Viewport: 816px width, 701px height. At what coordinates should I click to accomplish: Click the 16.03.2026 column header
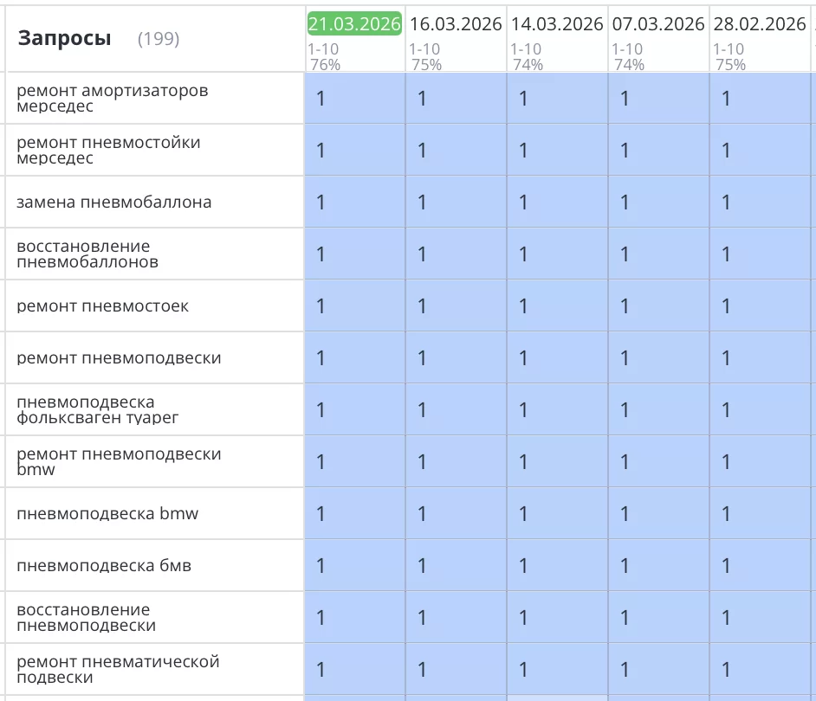click(x=456, y=24)
